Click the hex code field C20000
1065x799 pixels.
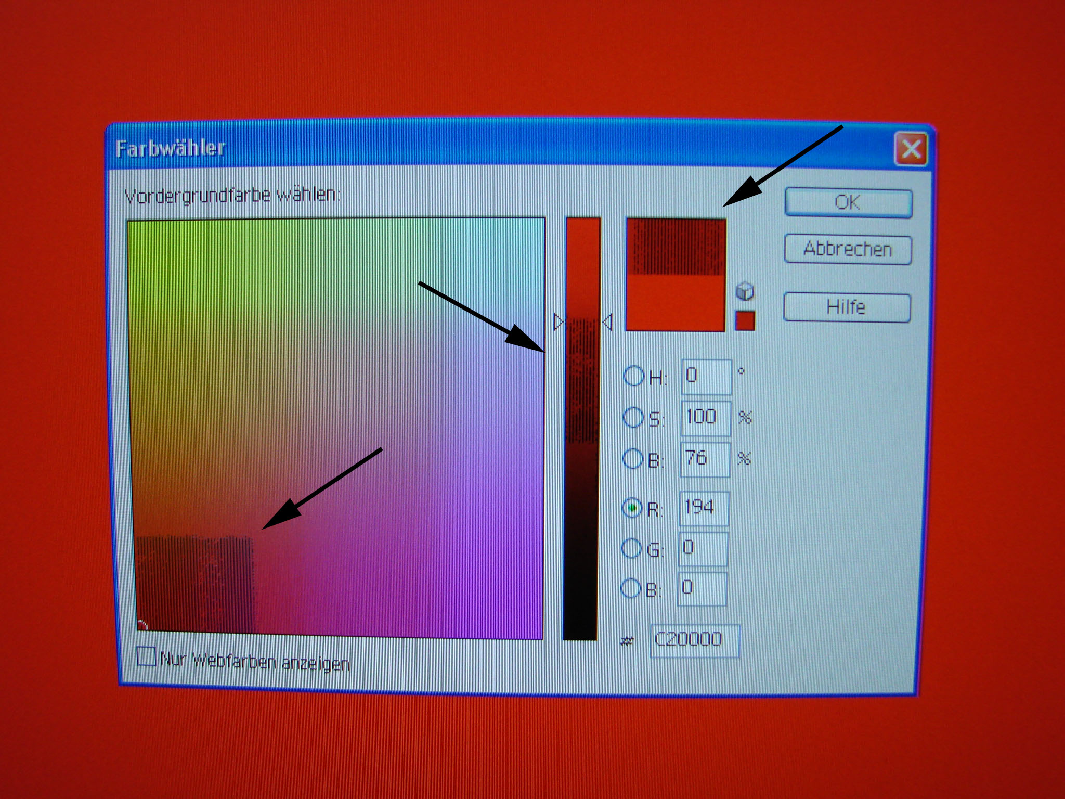(x=694, y=640)
